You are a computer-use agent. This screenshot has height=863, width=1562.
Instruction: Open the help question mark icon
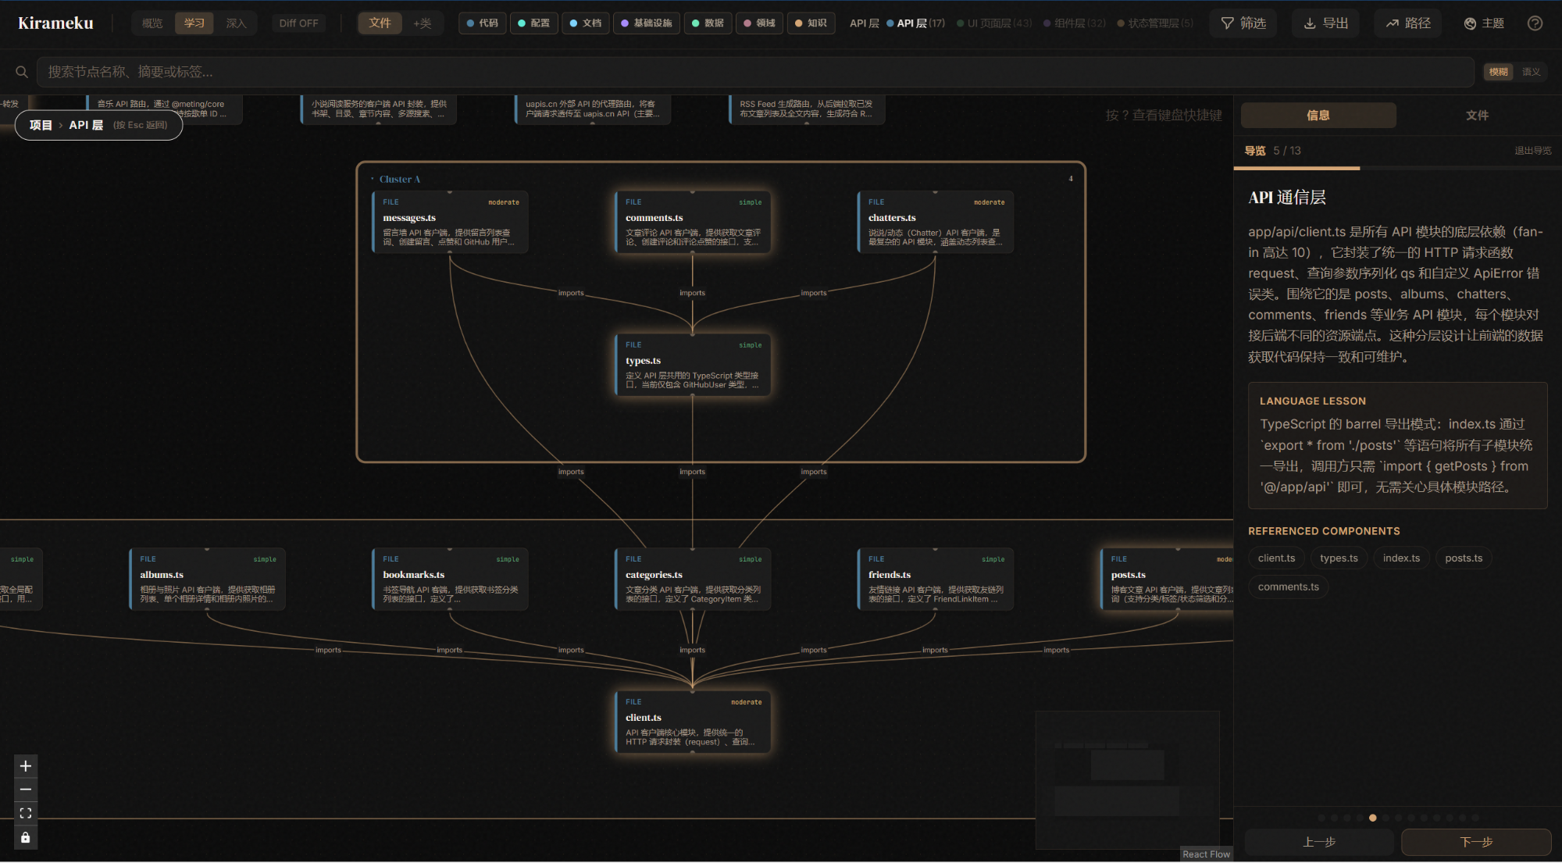coord(1535,23)
